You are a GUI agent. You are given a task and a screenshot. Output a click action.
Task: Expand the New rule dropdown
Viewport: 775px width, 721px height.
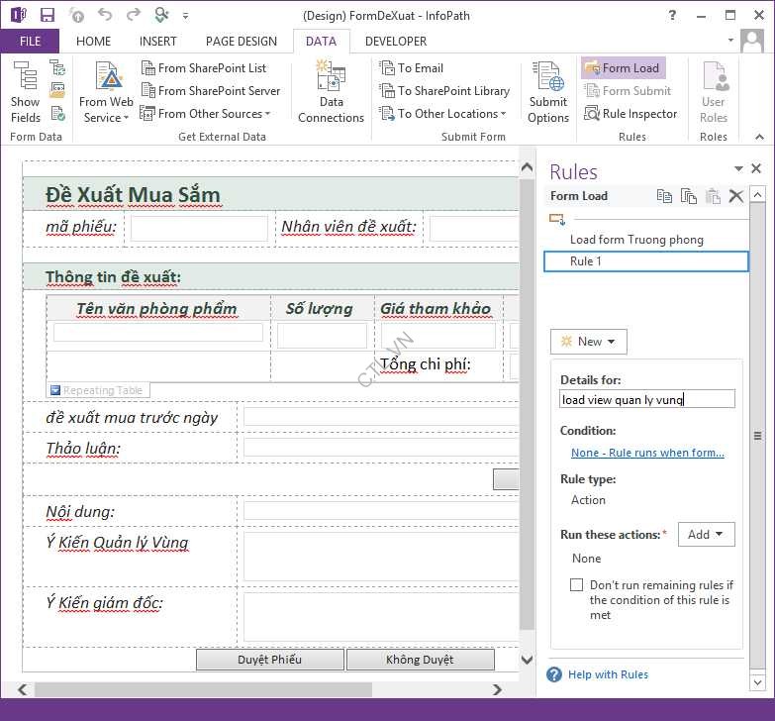pos(589,342)
